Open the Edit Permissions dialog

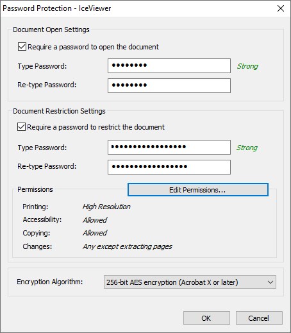coord(198,189)
